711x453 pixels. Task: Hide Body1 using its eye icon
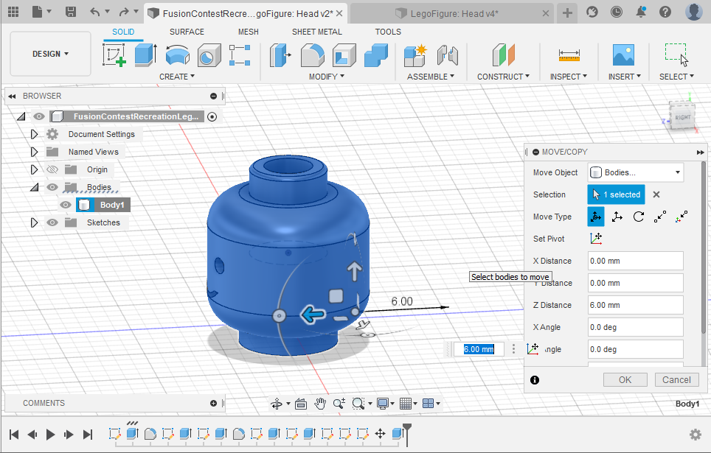66,205
